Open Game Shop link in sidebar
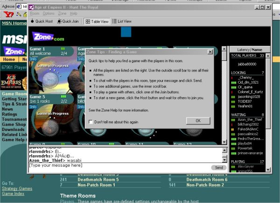 (14, 124)
